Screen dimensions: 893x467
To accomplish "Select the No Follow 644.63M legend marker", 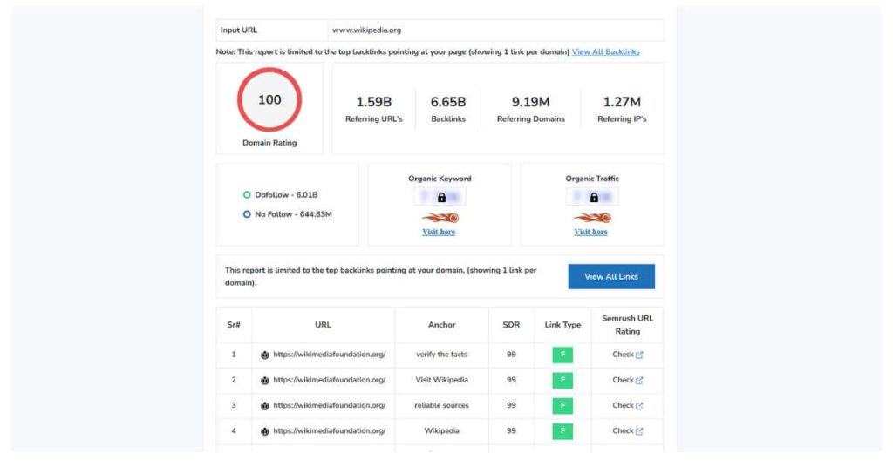I will point(247,213).
